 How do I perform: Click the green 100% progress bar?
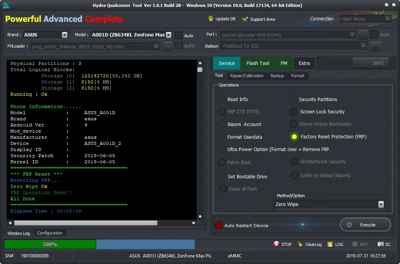[x=50, y=244]
